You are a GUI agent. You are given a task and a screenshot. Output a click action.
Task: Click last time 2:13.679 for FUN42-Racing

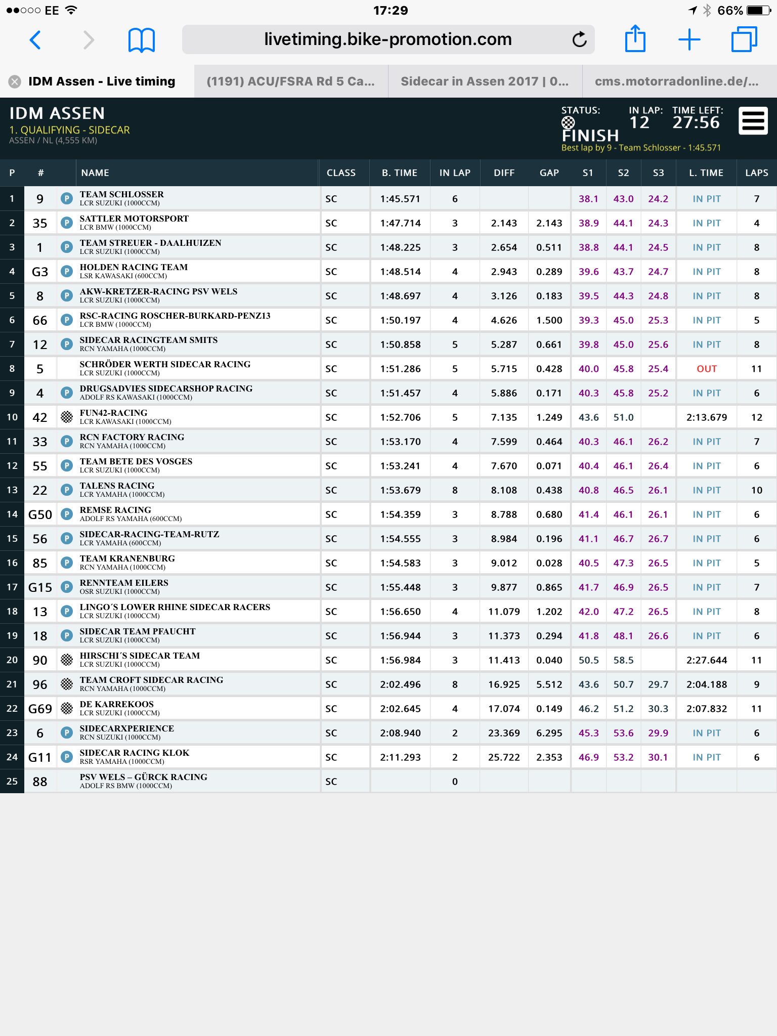click(x=707, y=417)
